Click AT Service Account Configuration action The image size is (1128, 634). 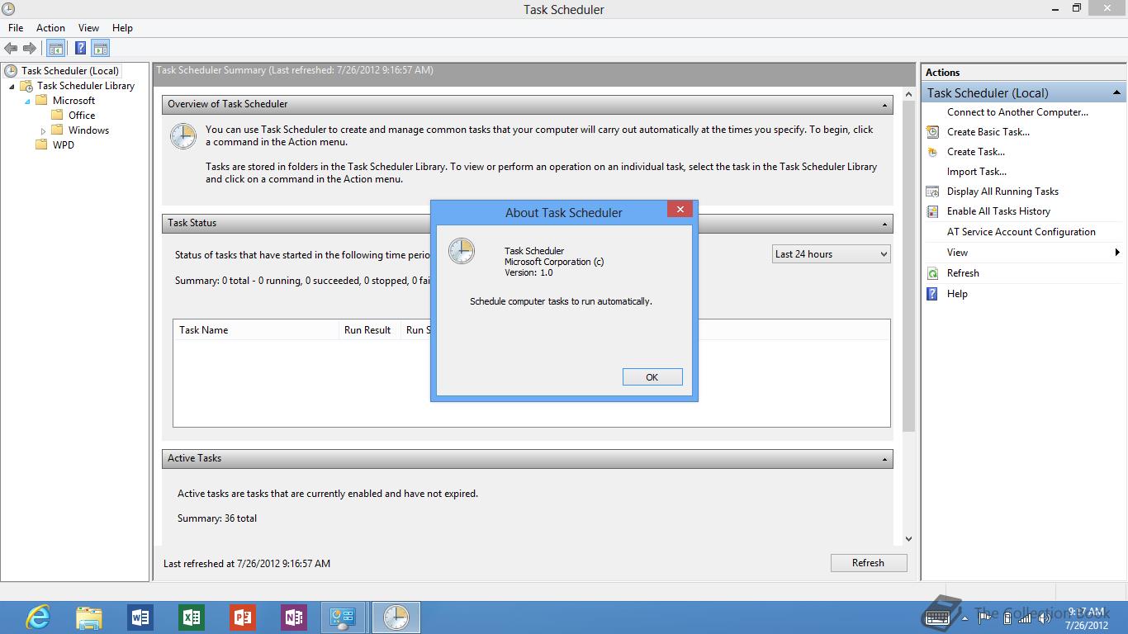tap(1021, 232)
